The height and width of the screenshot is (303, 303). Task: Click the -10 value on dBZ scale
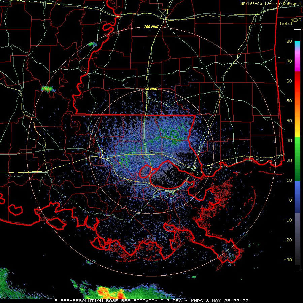pyautogui.click(x=288, y=220)
